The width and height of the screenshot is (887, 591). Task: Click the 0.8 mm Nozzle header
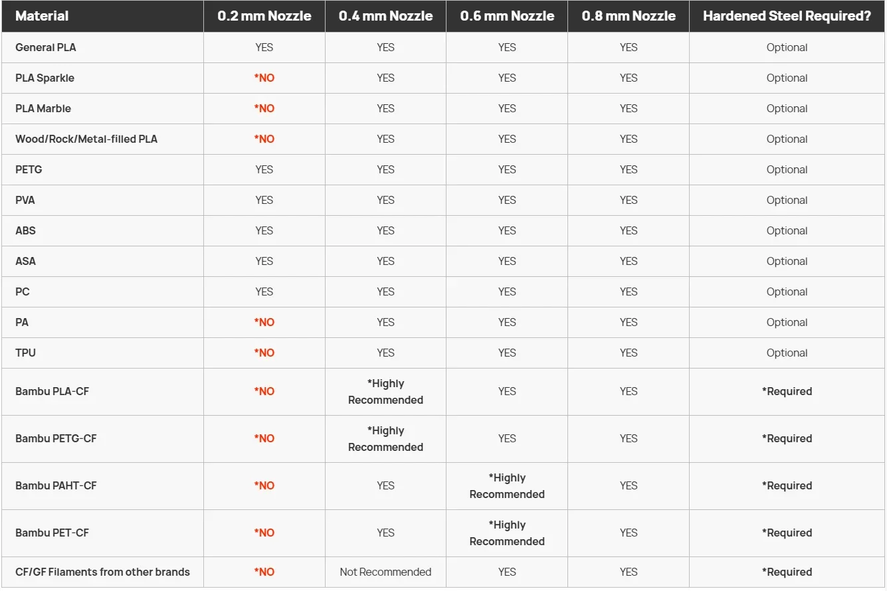coord(629,16)
